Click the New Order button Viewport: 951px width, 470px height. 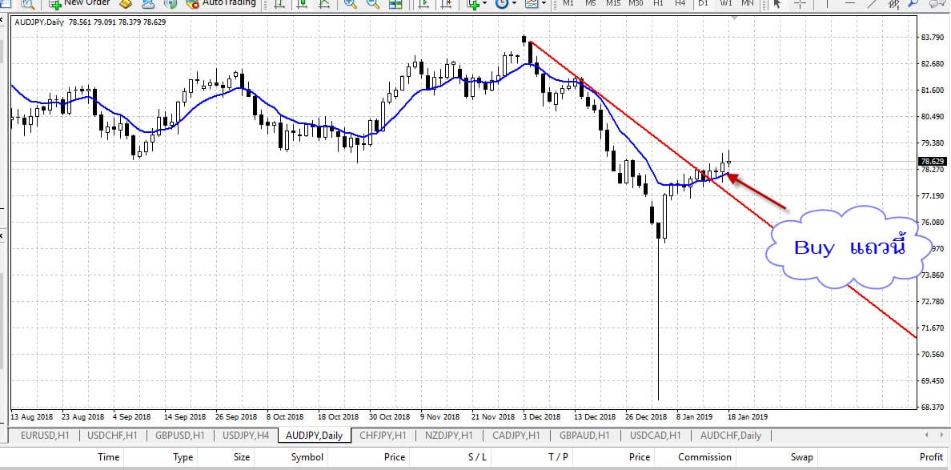tap(78, 3)
